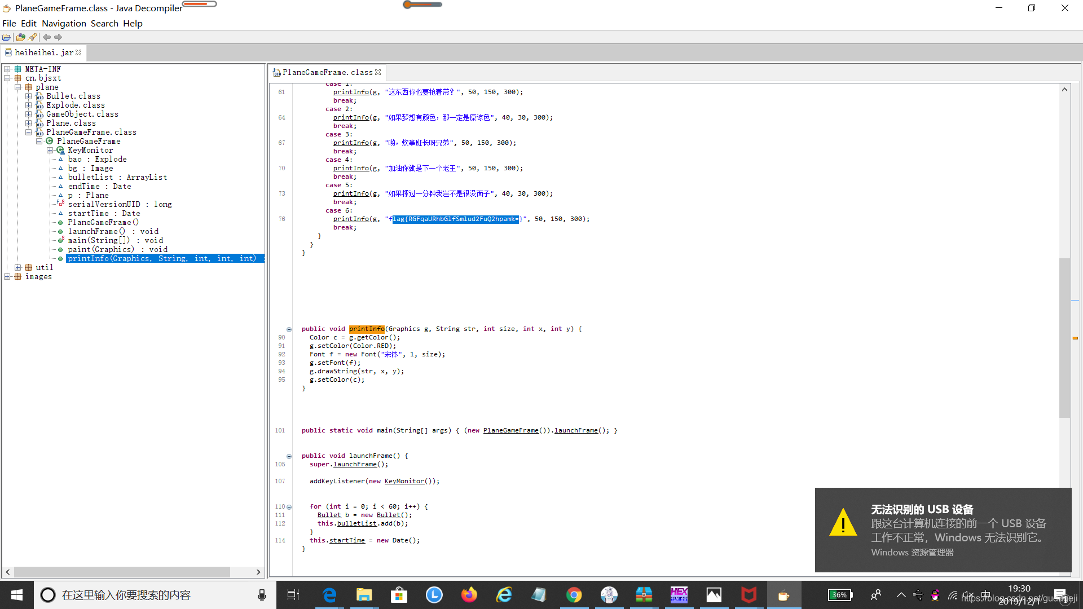Image resolution: width=1083 pixels, height=609 pixels.
Task: Follow the startTime link in launchFrame
Action: pos(347,540)
